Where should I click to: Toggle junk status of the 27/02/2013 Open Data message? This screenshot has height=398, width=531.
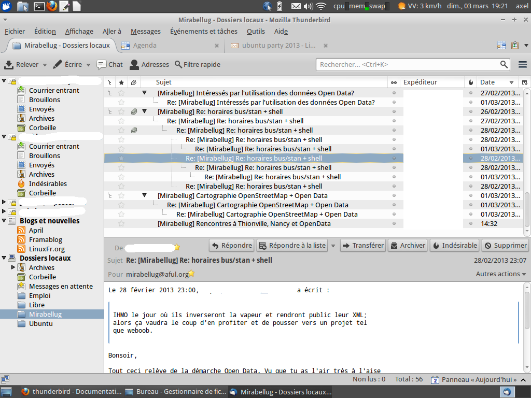pyautogui.click(x=471, y=93)
